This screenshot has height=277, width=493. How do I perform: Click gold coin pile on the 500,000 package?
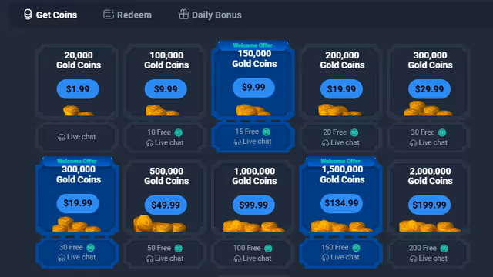[x=159, y=224]
